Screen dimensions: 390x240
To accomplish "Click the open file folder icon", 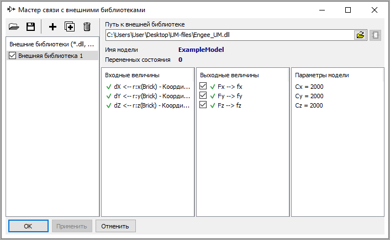I will click(14, 26).
